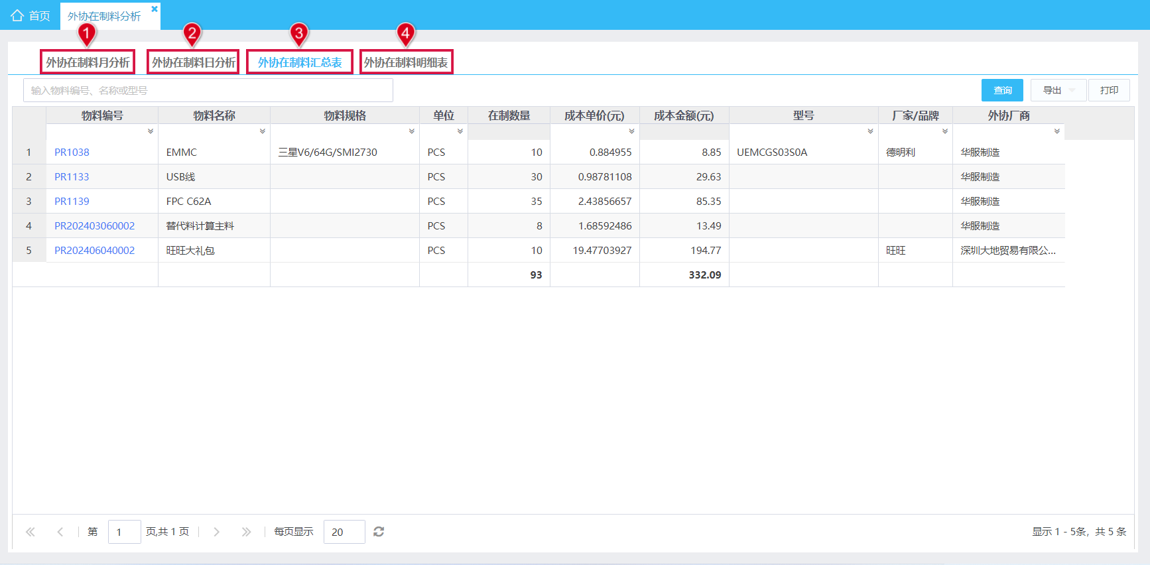Select the FPC C62A name cell
This screenshot has height=565, width=1150.
[214, 201]
